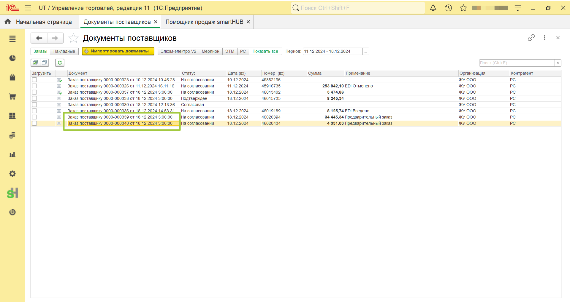Open the three-dot more actions menu

544,38
